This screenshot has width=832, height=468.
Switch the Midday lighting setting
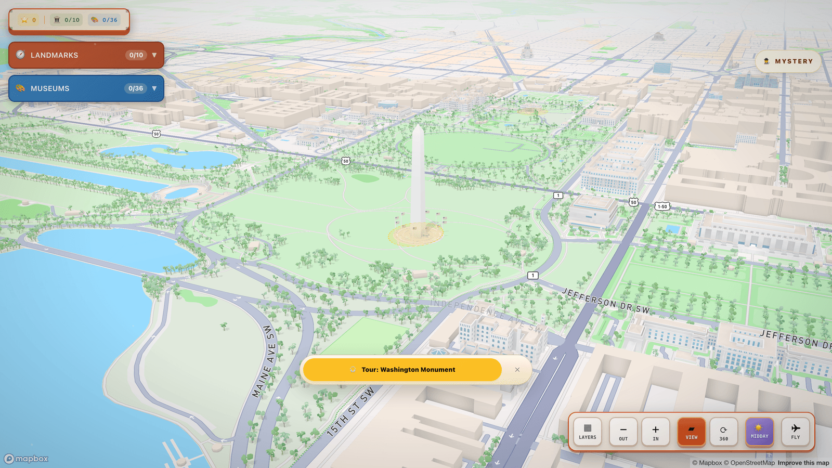760,432
